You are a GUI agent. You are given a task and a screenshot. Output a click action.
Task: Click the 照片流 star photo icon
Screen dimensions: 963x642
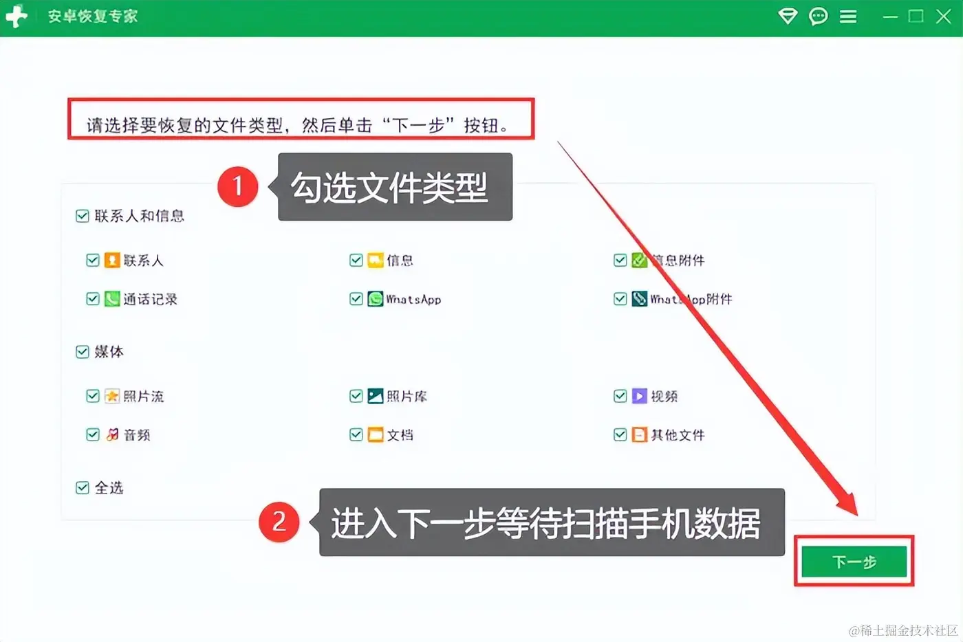click(x=112, y=396)
